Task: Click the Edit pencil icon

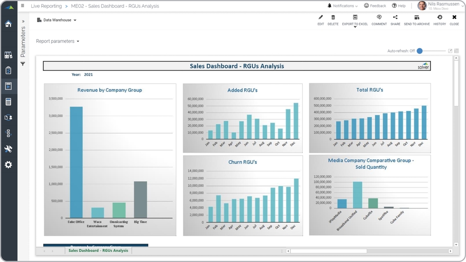Action: click(321, 18)
